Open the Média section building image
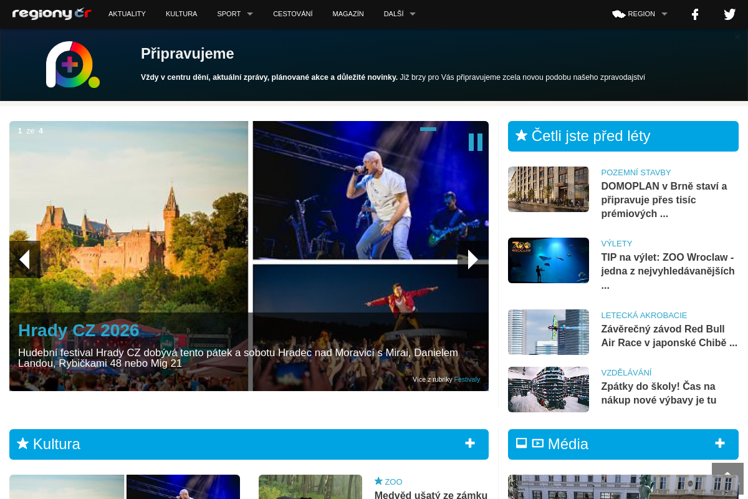This screenshot has height=499, width=748. [623, 487]
